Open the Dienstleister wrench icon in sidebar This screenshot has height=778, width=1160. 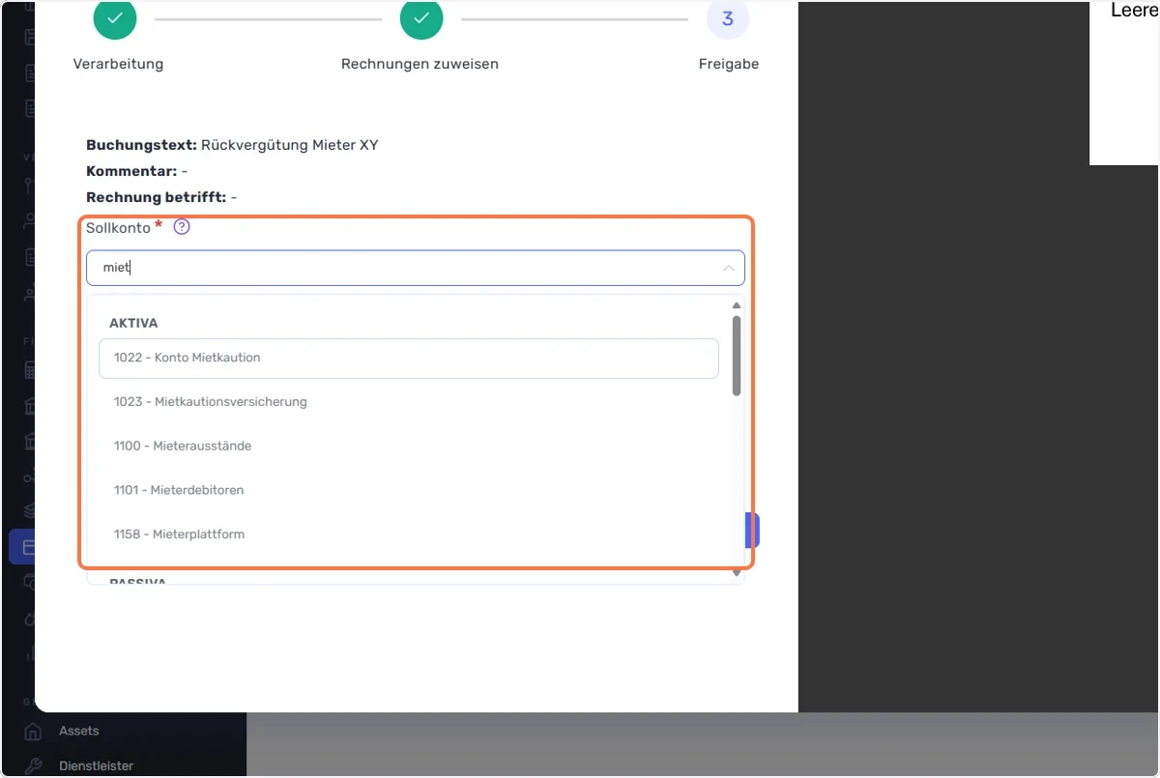pyautogui.click(x=33, y=765)
